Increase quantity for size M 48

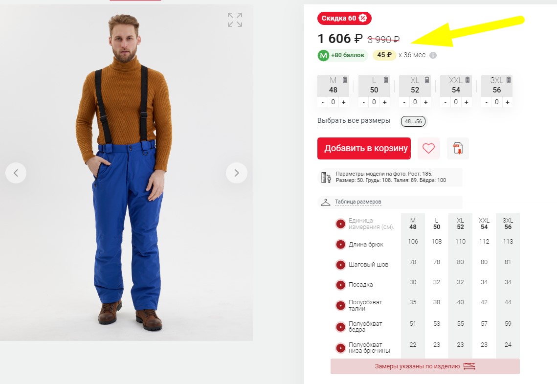(x=343, y=102)
